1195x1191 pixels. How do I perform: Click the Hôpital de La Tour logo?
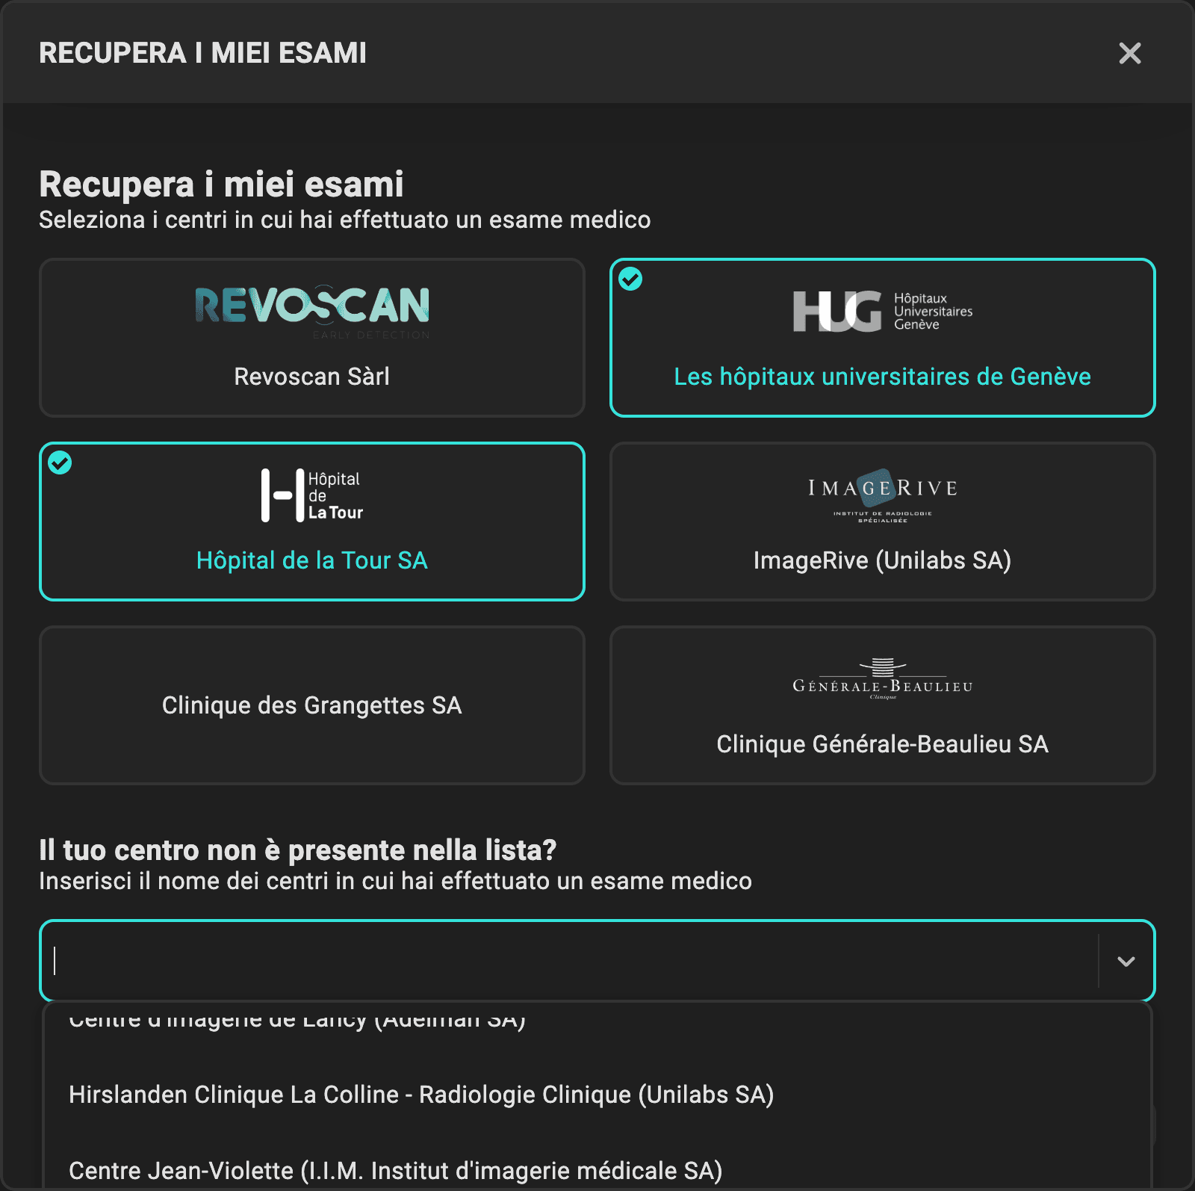tap(311, 495)
